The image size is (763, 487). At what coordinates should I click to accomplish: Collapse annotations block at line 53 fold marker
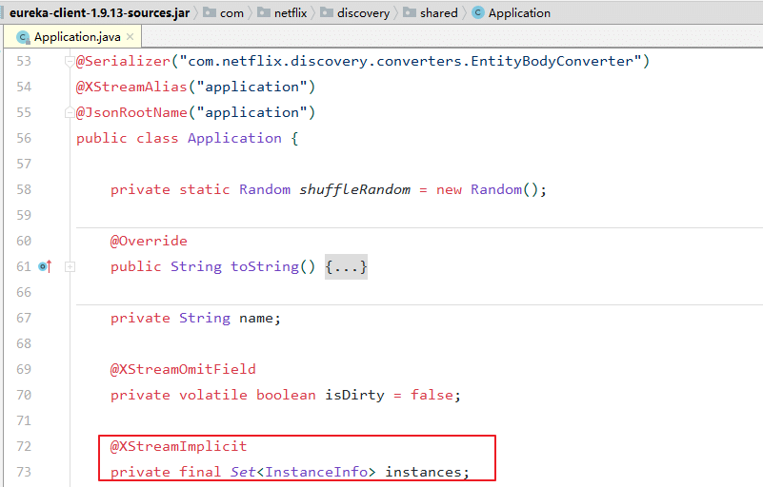click(x=70, y=62)
